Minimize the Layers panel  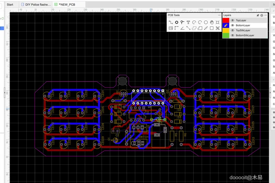(x=265, y=15)
